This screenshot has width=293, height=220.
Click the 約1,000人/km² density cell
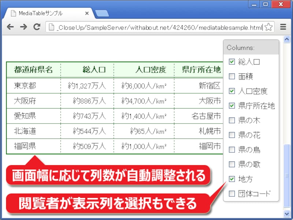click(x=144, y=146)
